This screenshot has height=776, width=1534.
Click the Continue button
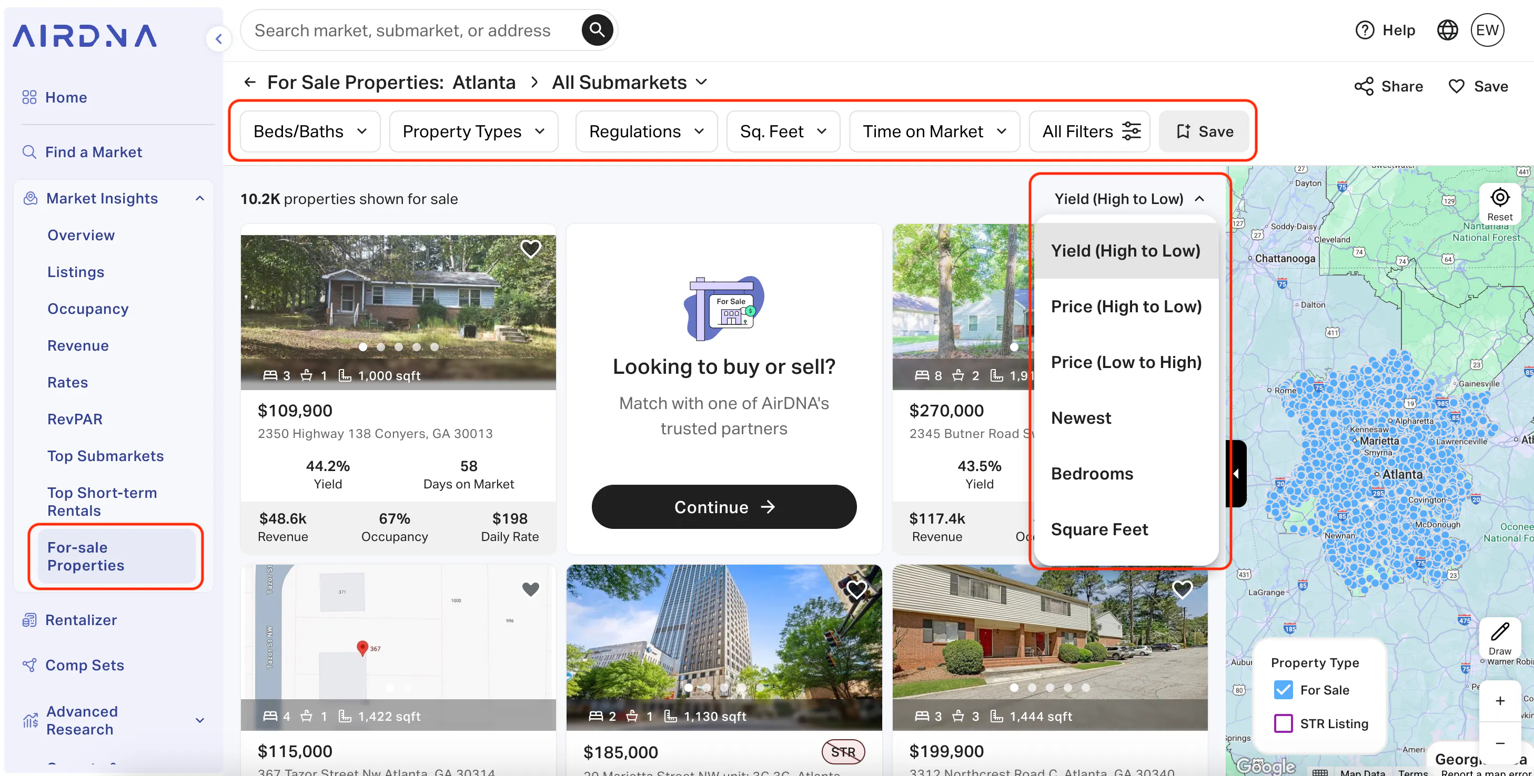pyautogui.click(x=723, y=507)
